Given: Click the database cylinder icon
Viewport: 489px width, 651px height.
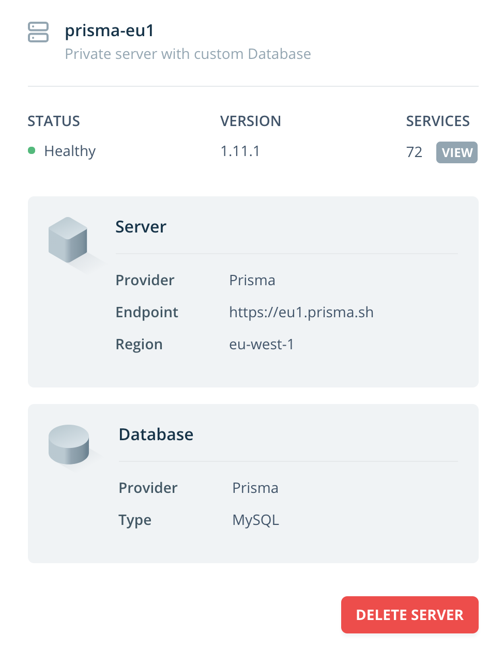Looking at the screenshot, I should (x=69, y=444).
